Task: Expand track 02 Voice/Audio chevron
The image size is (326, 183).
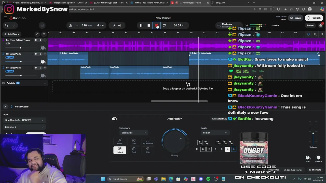Action: click(x=45, y=54)
